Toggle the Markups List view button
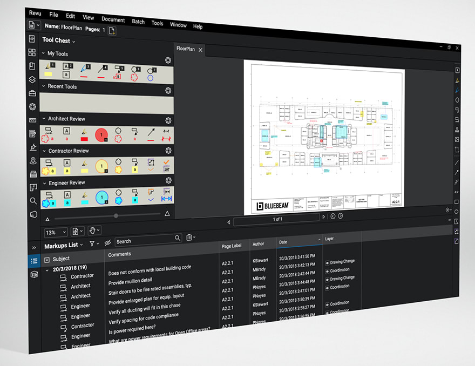Screen dimensions: 475x366 [x=34, y=261]
